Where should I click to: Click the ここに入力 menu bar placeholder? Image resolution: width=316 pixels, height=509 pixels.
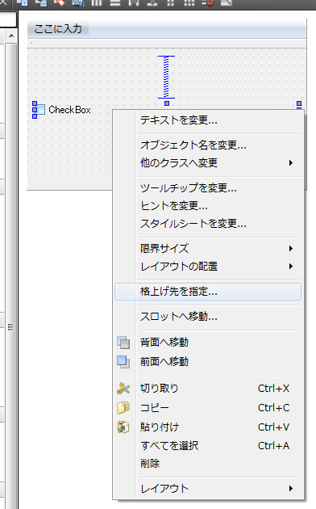(58, 28)
